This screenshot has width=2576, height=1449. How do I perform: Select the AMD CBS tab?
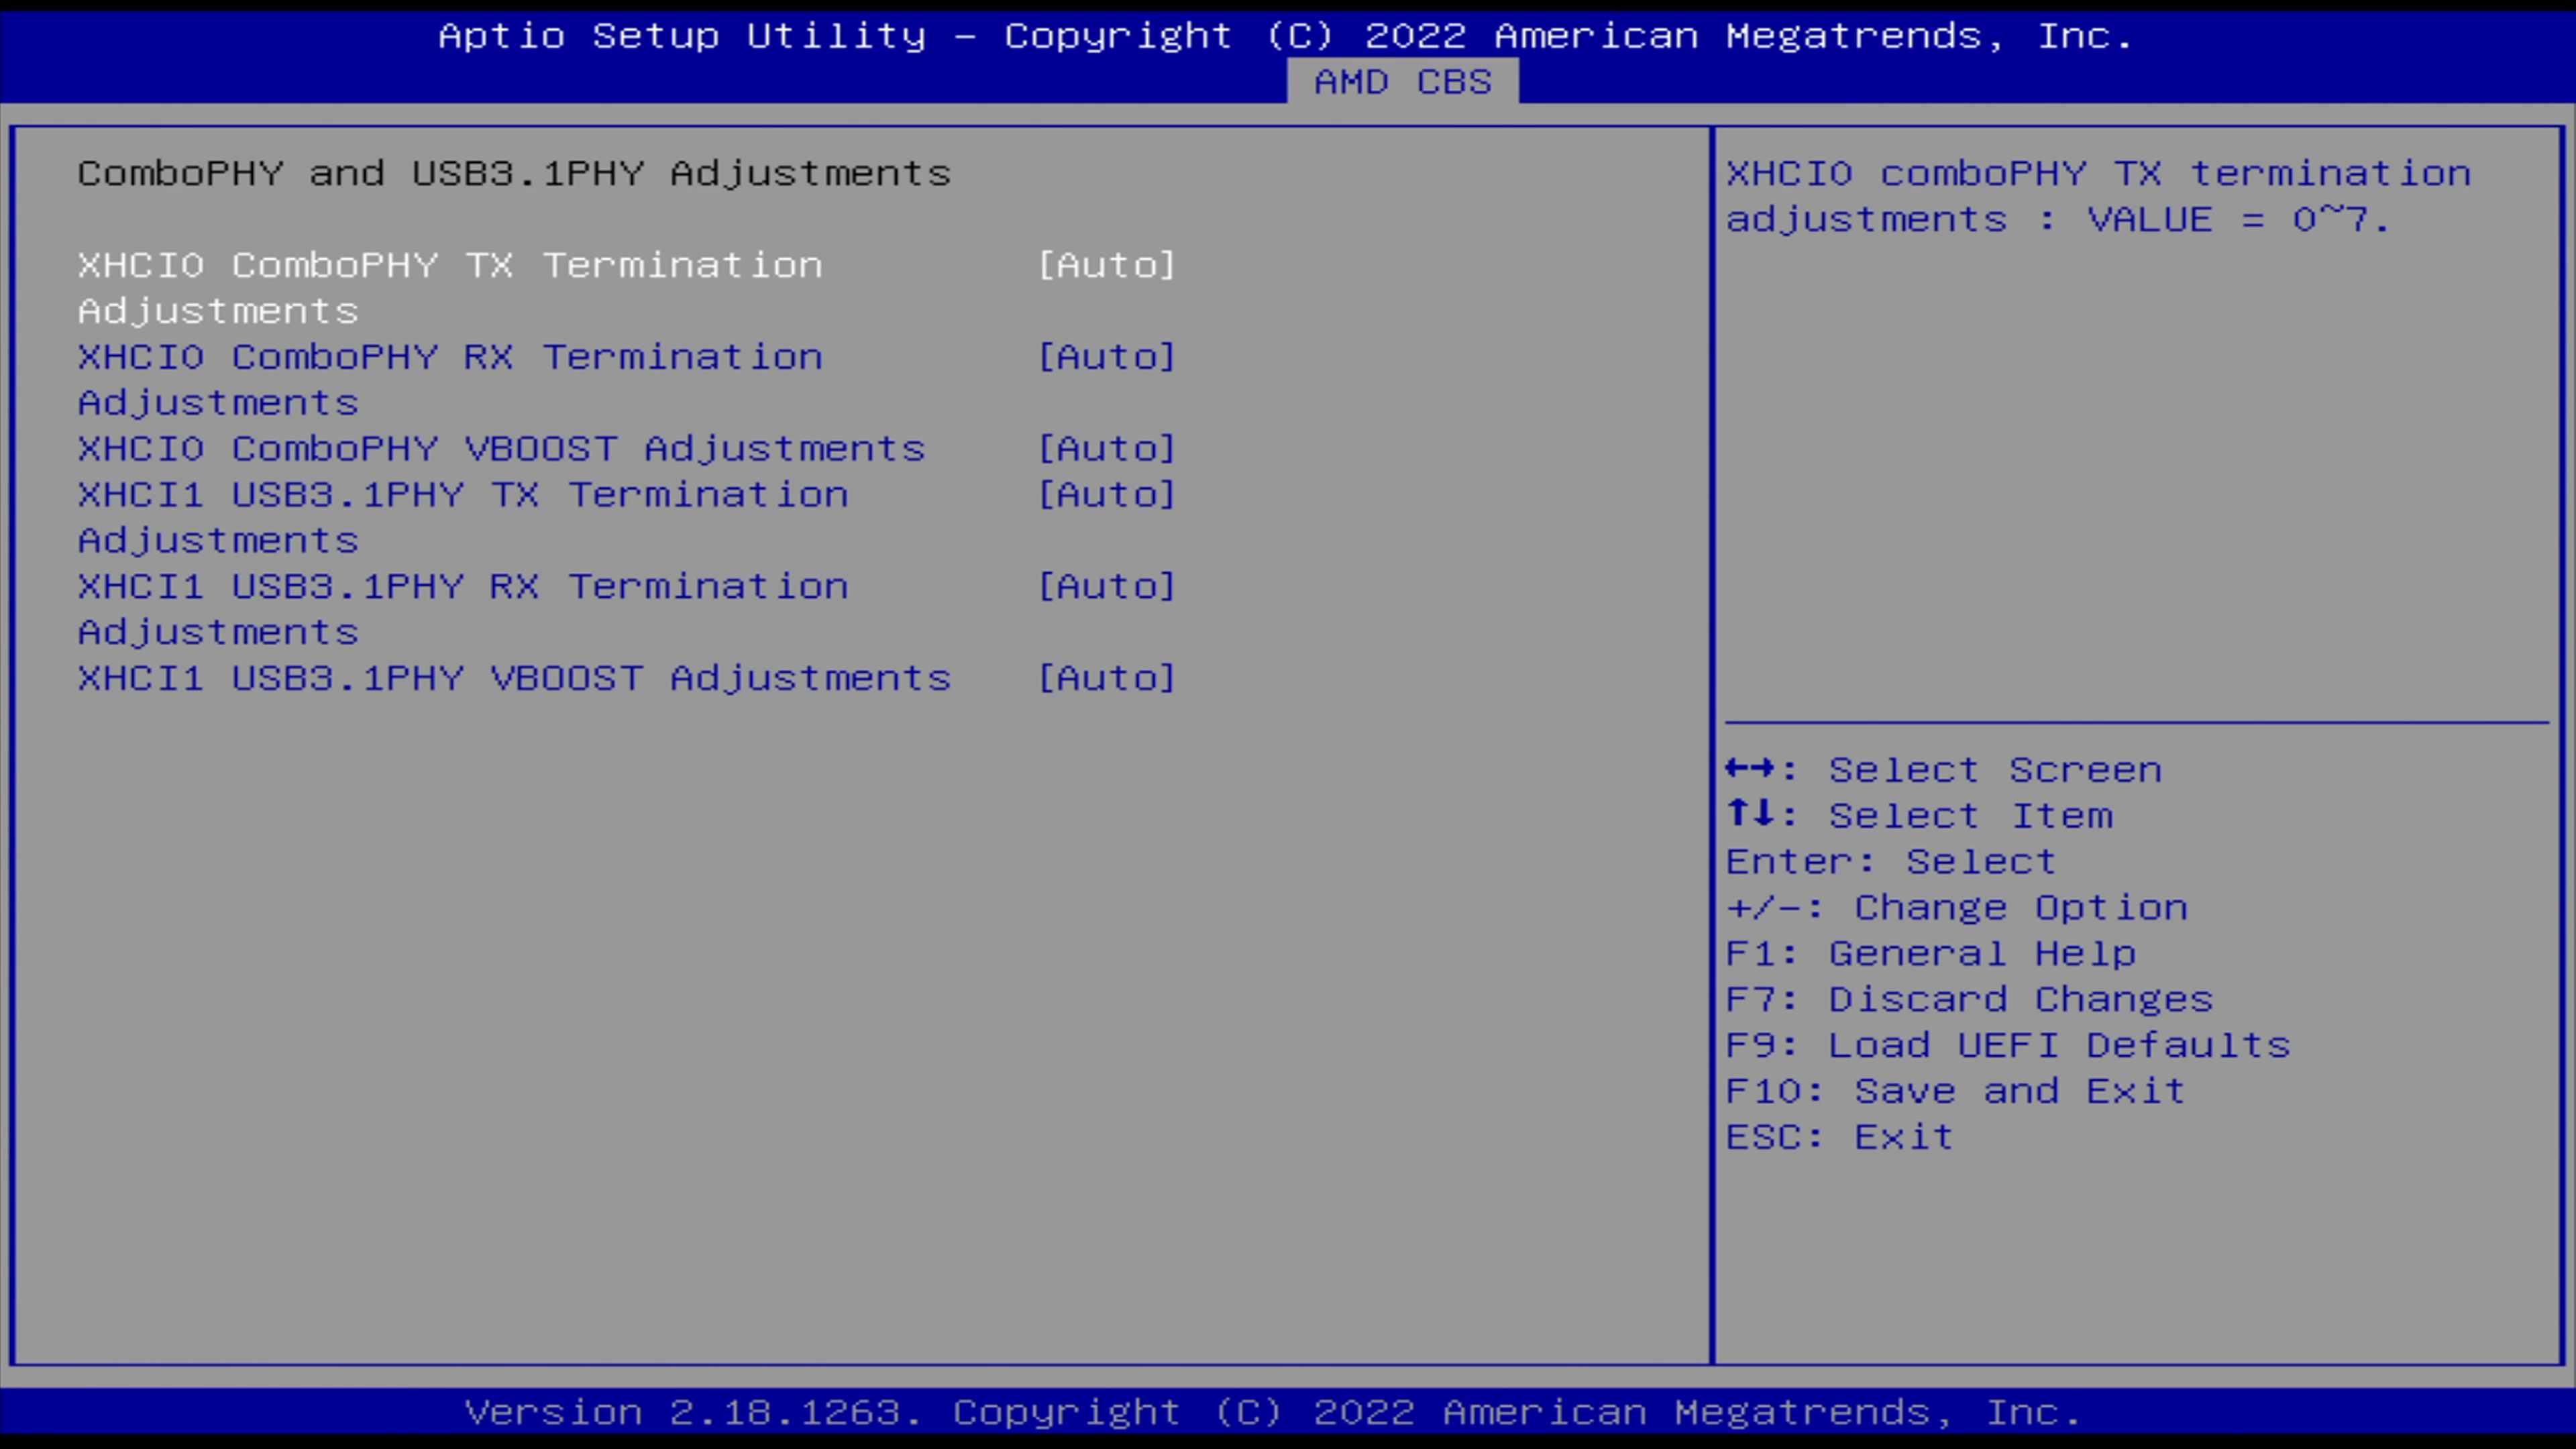(x=1402, y=81)
